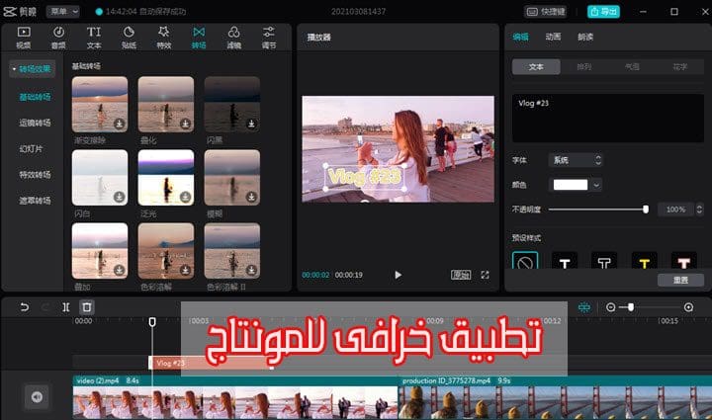
Task: Open fullscreen preview icon in player
Action: [485, 275]
